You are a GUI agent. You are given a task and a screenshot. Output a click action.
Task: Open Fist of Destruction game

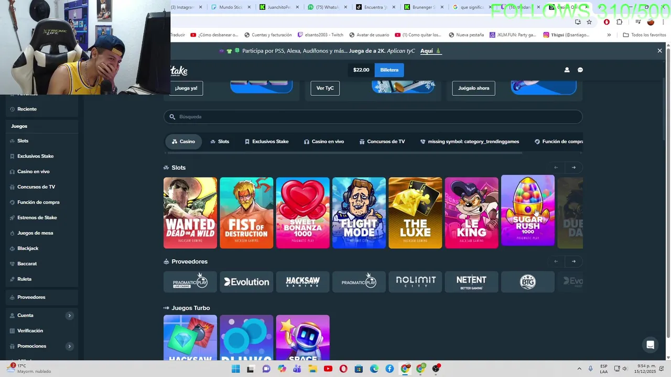coord(246,213)
